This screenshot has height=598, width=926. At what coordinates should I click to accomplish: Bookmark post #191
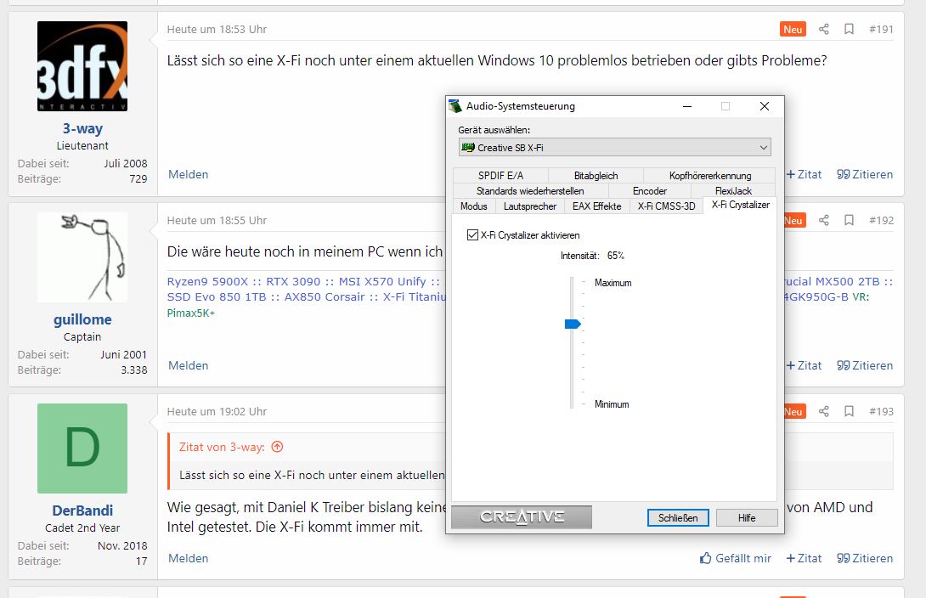point(849,29)
